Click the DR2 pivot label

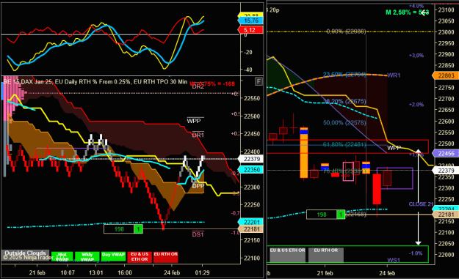(198, 86)
